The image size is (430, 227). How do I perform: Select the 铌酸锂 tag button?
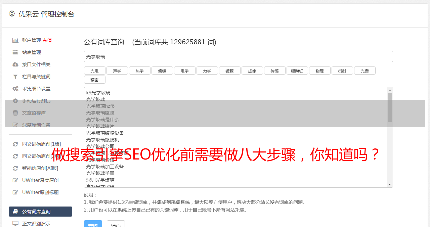click(297, 71)
